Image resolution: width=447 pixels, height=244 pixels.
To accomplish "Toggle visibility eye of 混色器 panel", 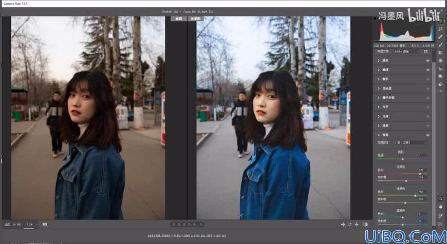I will (x=427, y=88).
